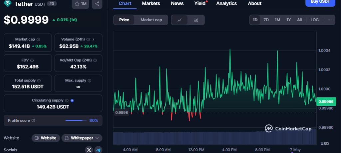Open the News tab
This screenshot has width=341, height=153.
coord(177,3)
